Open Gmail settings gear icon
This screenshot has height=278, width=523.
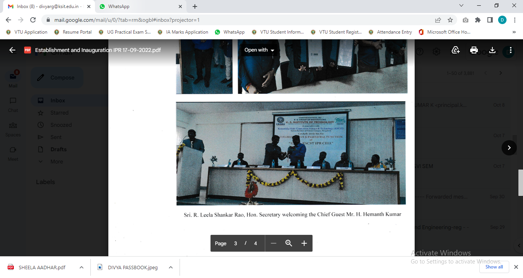(x=436, y=52)
